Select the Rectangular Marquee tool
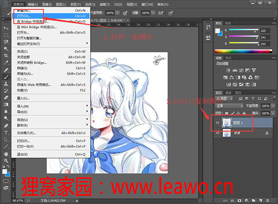Screen dimensions: 278x204 click(x=6, y=35)
